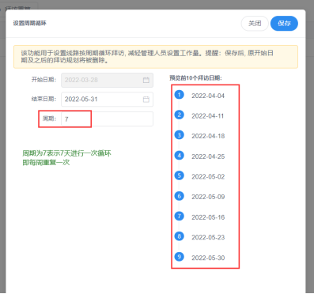Focus the 周期 cycle input field

pos(107,119)
